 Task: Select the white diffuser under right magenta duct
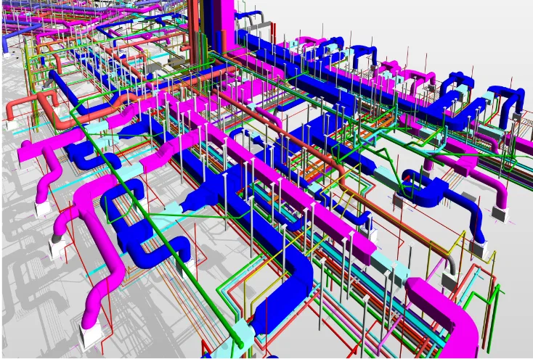pyautogui.click(x=500, y=213)
